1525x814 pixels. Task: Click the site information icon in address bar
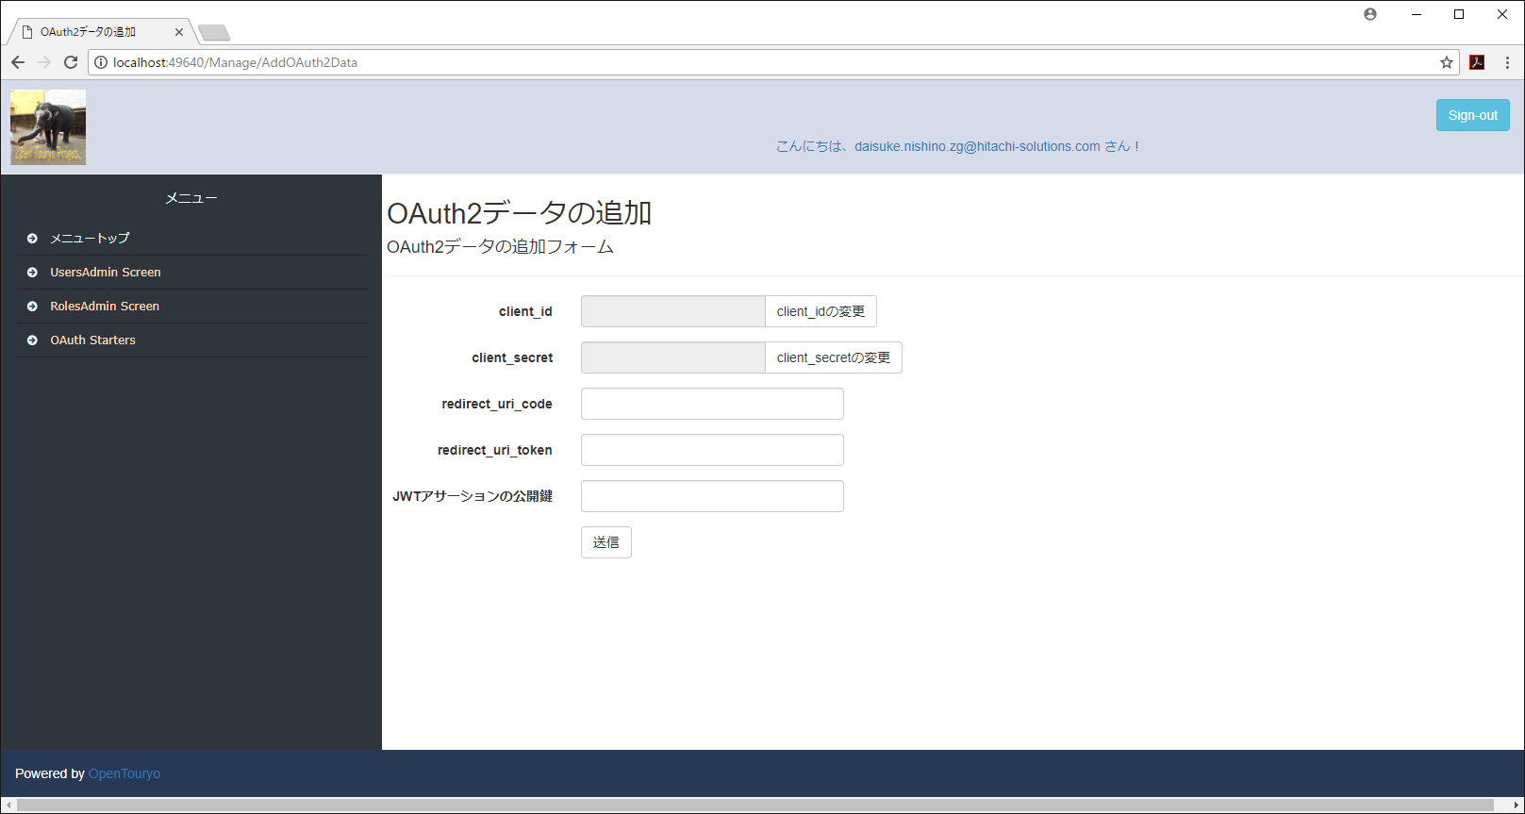[101, 62]
